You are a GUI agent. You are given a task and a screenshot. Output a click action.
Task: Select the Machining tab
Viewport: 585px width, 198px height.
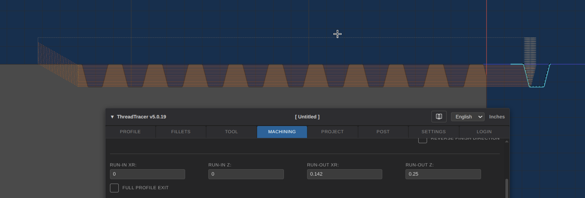[x=282, y=132]
